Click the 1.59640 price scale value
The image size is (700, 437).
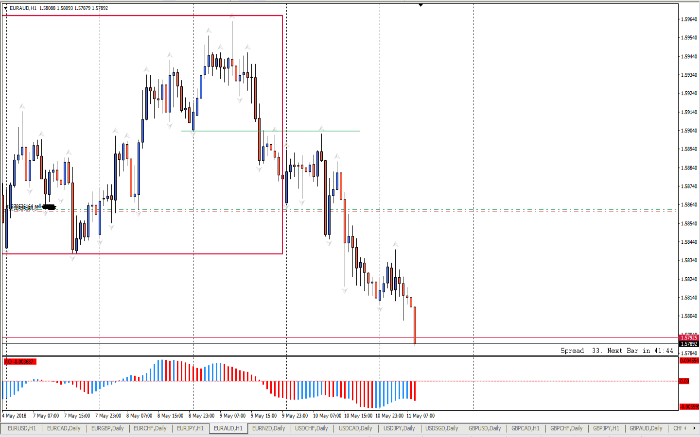coord(689,19)
